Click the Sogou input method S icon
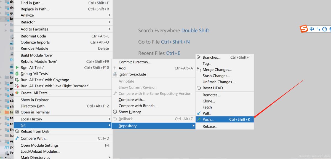Screen dimensions: 331x159 304,29
